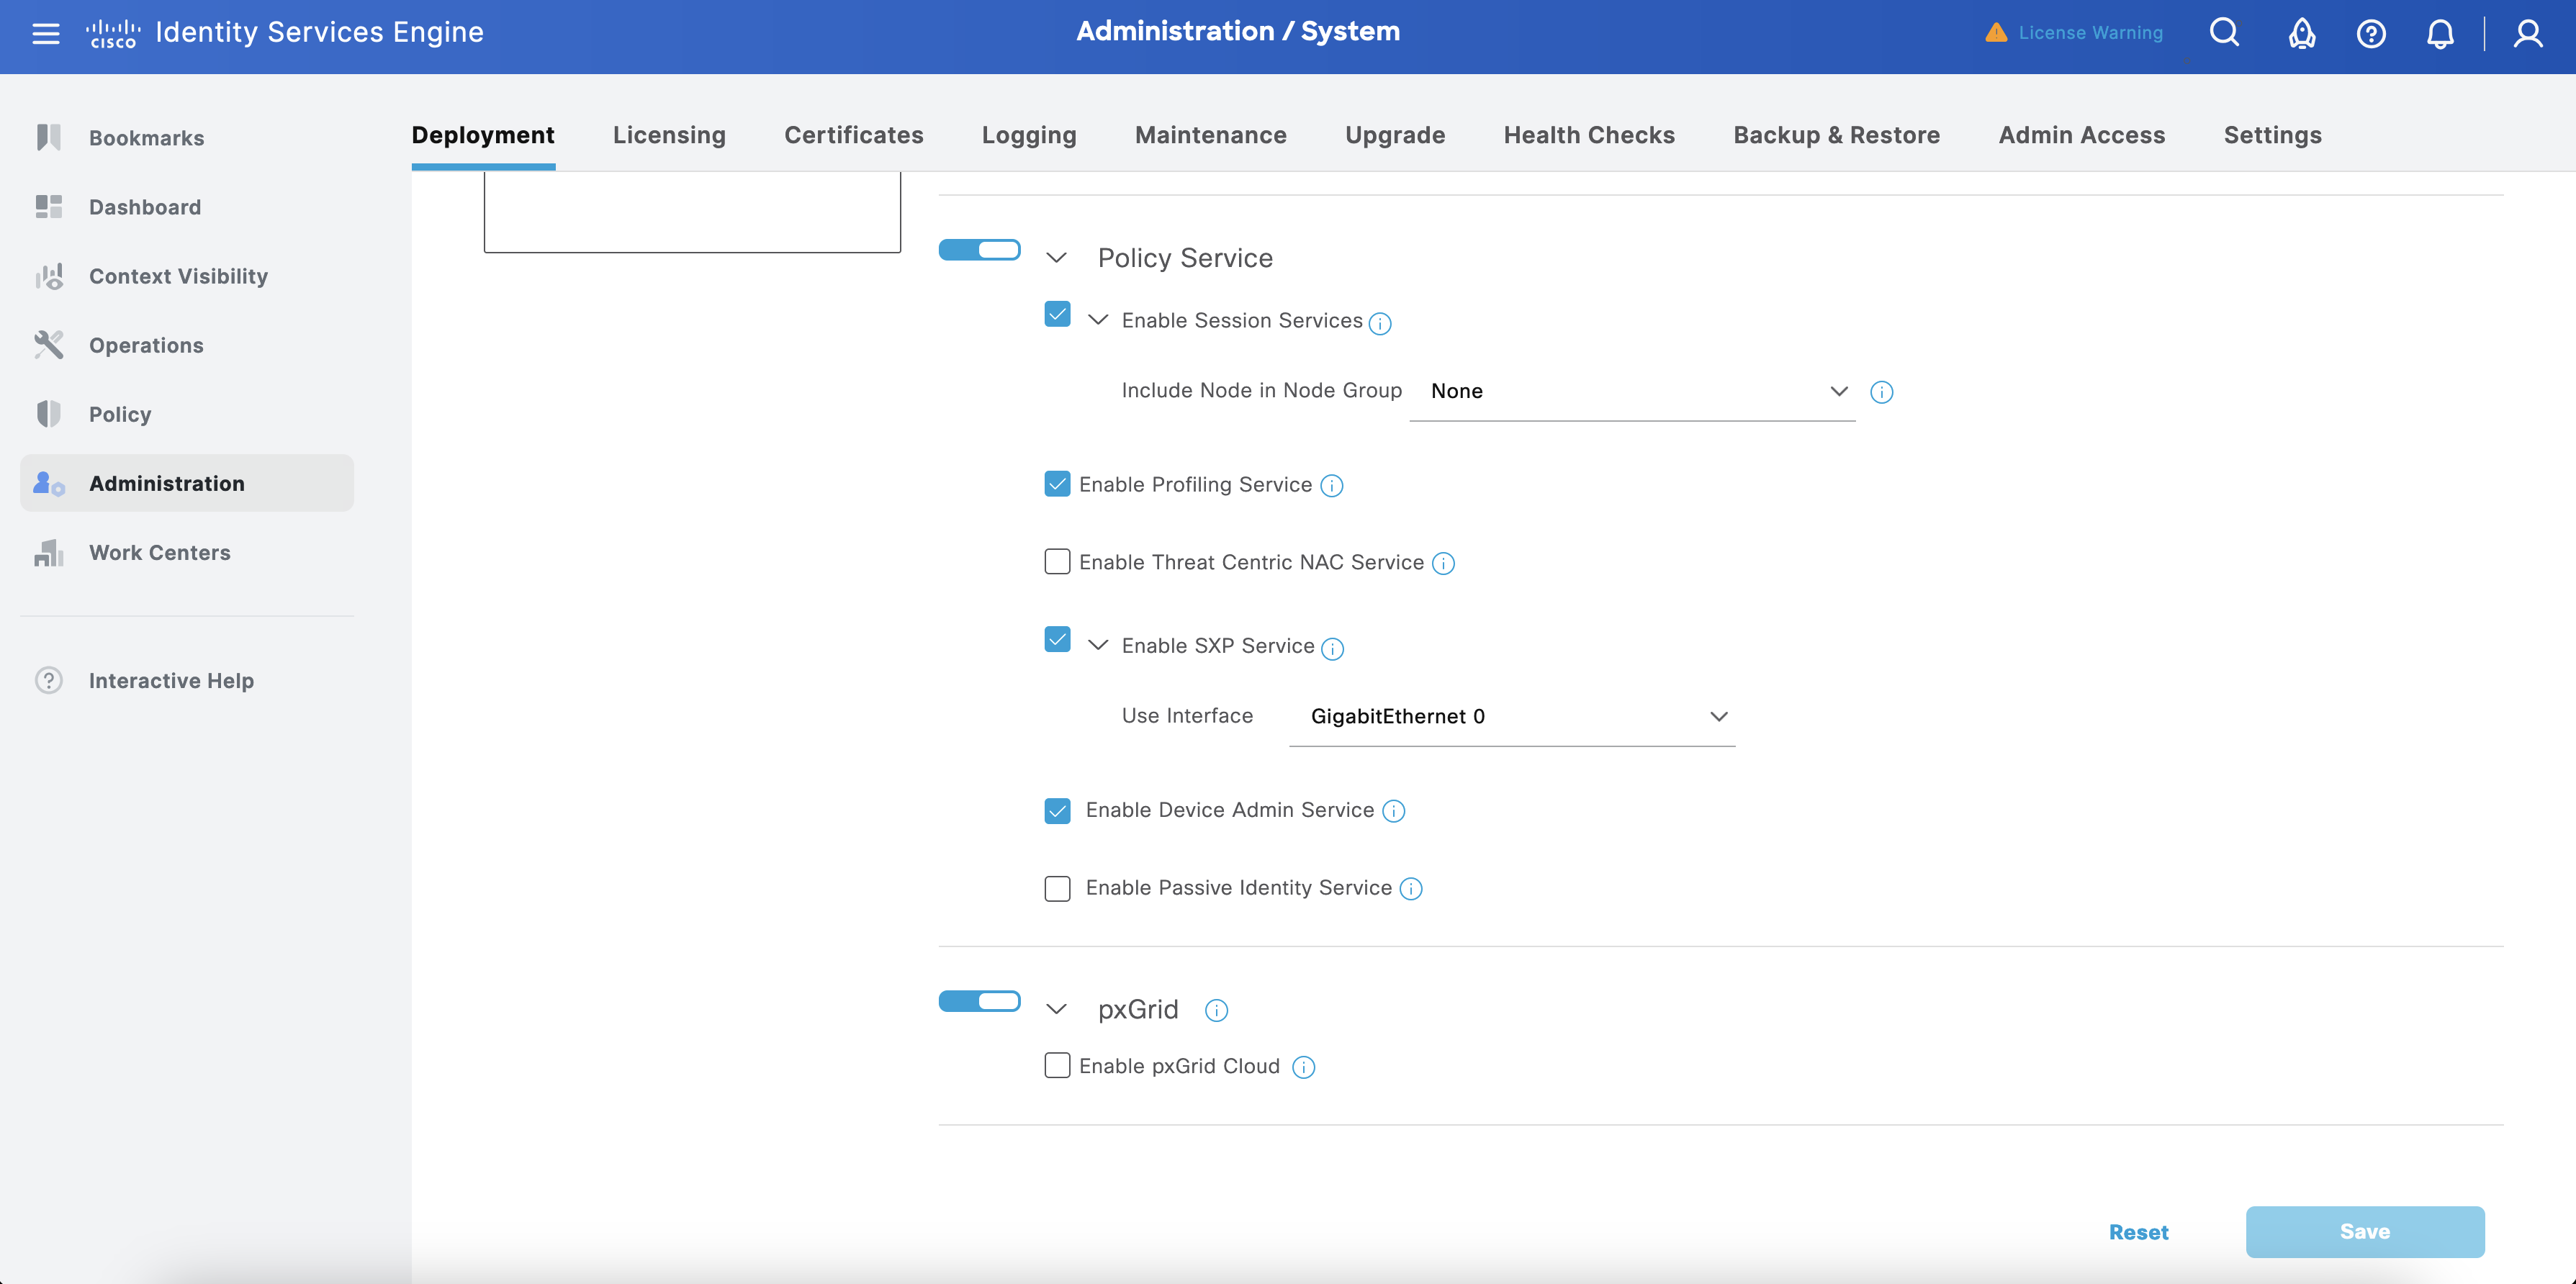Click the Save button
The image size is (2576, 1284).
coord(2364,1231)
